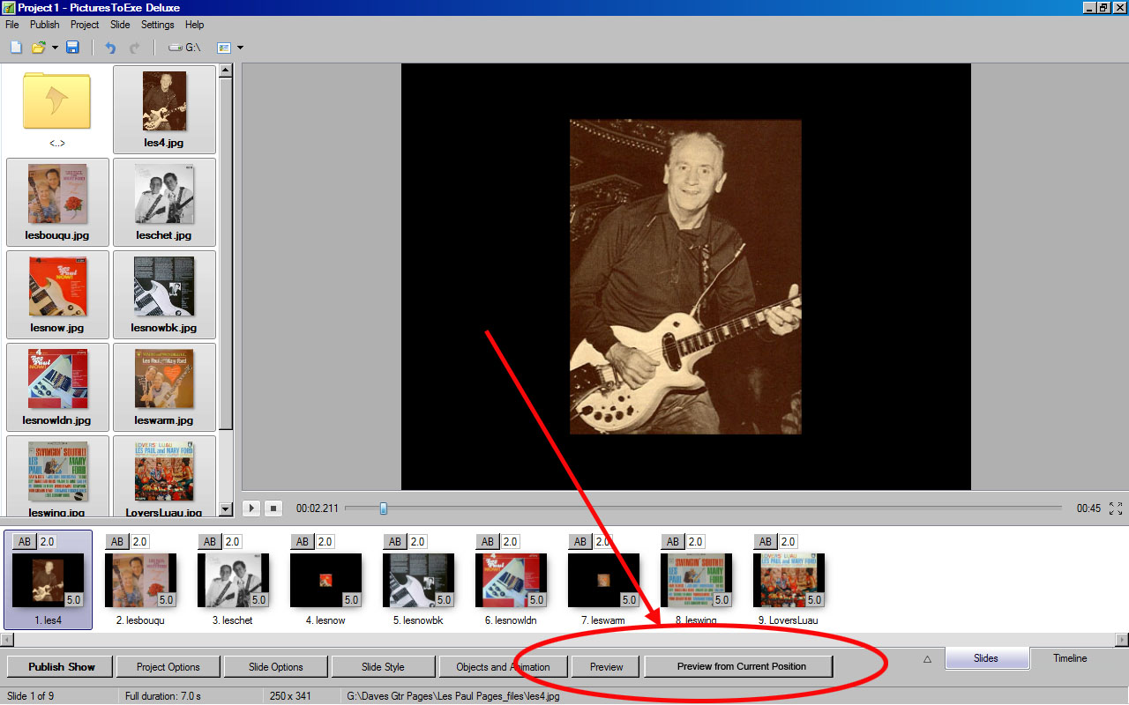Toggle fullscreen preview icon
Viewport: 1129px width, 705px height.
1116,508
